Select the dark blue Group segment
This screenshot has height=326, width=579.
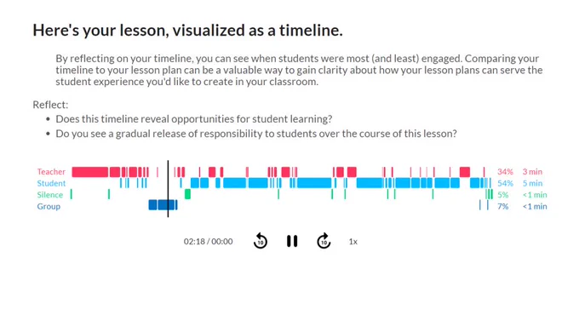[x=163, y=205]
